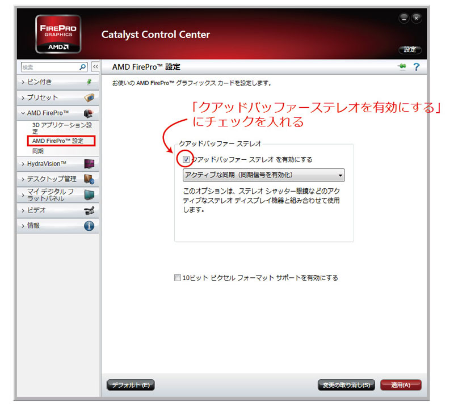Click the AMD FirePro graphics card icon

[x=89, y=113]
